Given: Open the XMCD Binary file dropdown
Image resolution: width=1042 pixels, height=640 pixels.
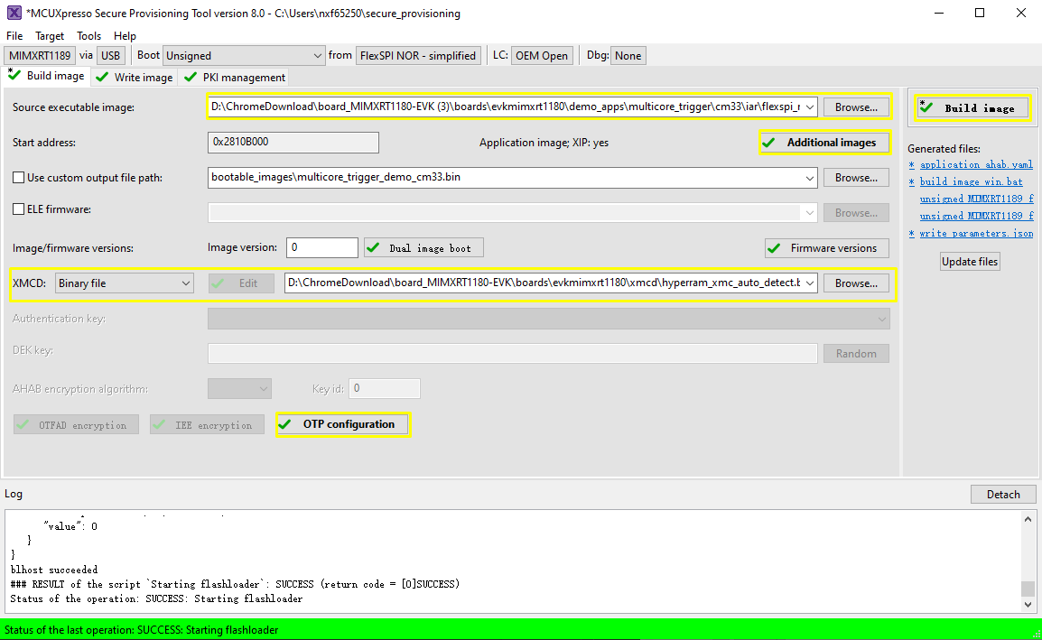Looking at the screenshot, I should click(125, 283).
